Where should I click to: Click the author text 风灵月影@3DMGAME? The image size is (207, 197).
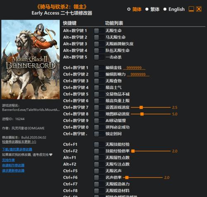(28, 128)
